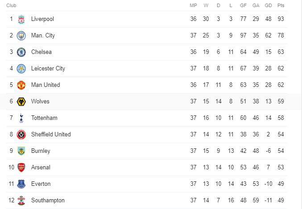Click the Pts column header
Screen dimensions: 302x209
281,5
